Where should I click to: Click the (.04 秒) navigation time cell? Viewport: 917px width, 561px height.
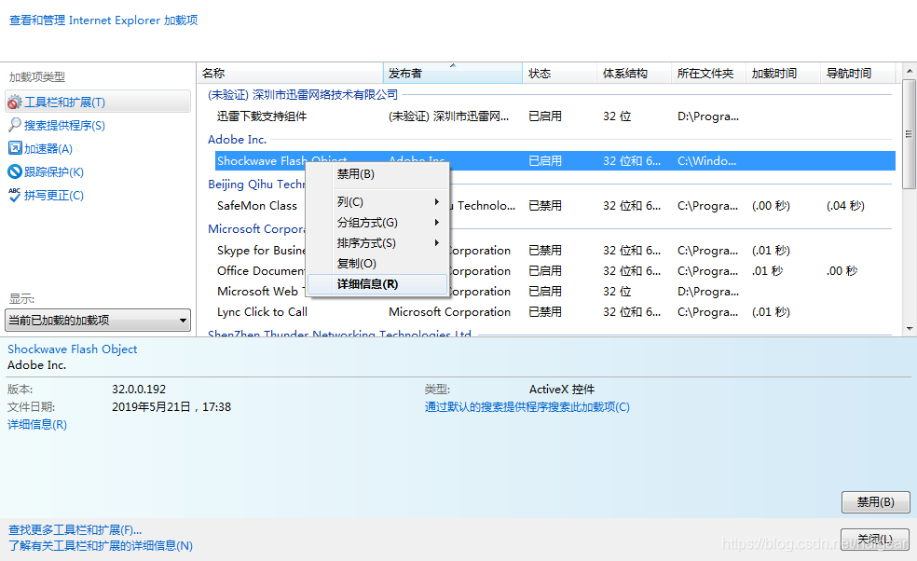tap(845, 206)
